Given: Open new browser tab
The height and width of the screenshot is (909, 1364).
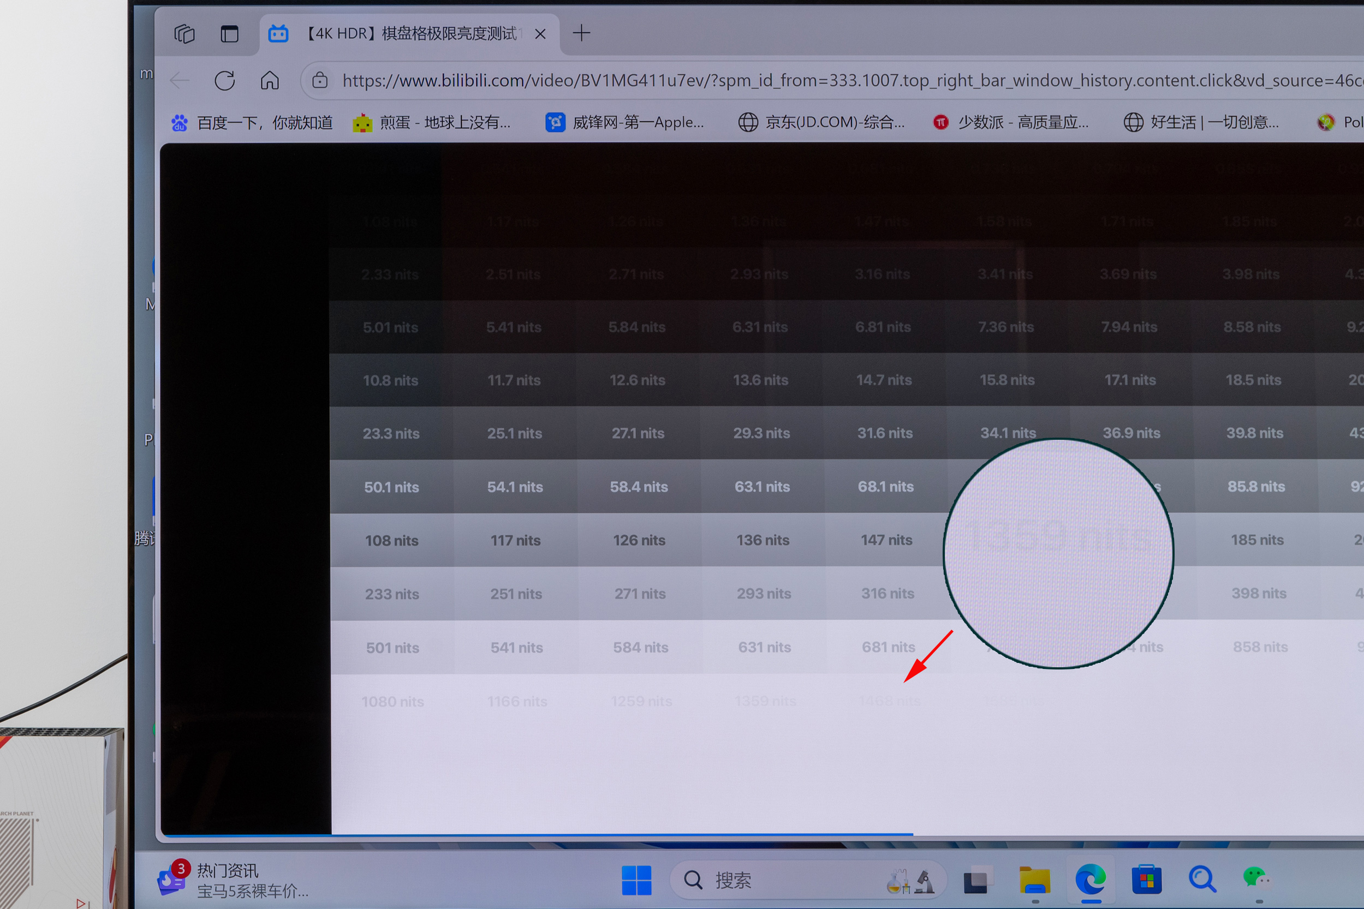Looking at the screenshot, I should pyautogui.click(x=581, y=33).
